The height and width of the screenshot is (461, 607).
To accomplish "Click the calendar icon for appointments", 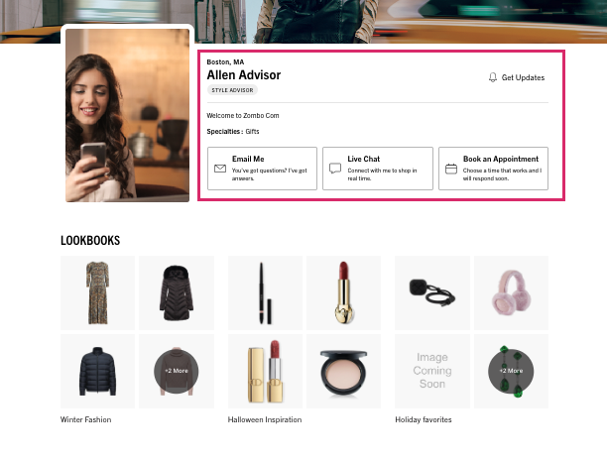I will coord(451,169).
